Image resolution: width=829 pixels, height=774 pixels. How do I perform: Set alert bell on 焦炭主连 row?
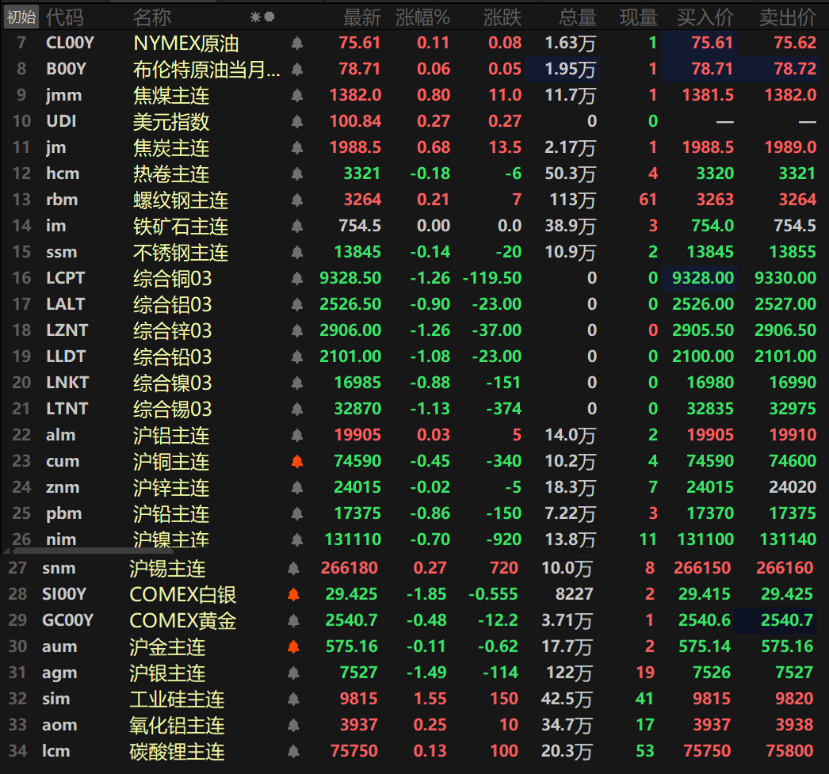[x=297, y=147]
